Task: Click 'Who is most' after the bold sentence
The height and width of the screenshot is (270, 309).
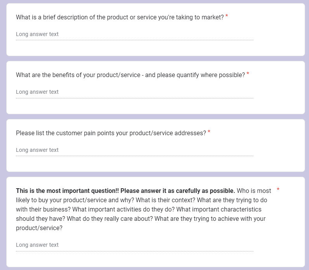Action: (254, 191)
